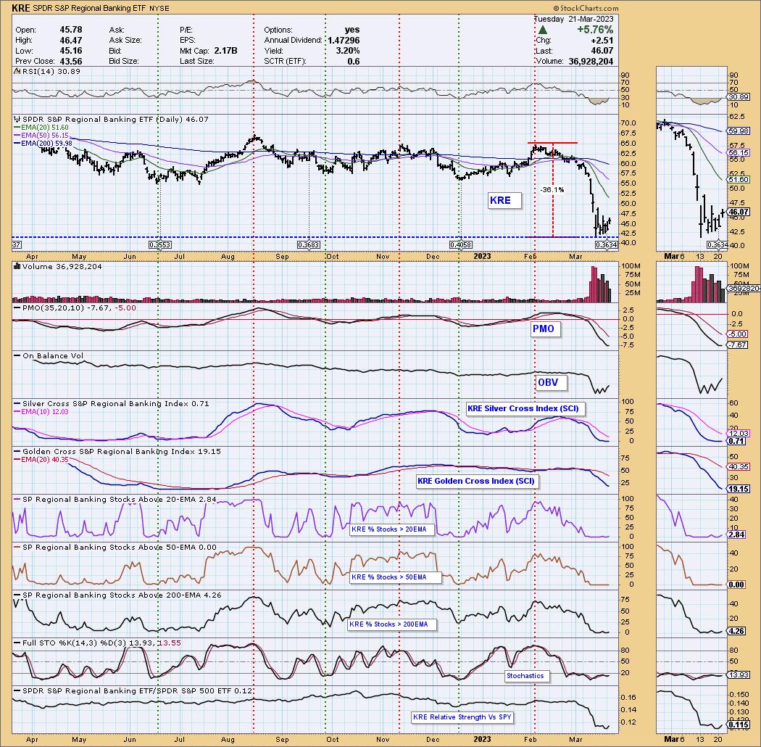This screenshot has width=761, height=747.
Task: Click the KRE % Stocks > 50EMA label
Action: pyautogui.click(x=394, y=577)
